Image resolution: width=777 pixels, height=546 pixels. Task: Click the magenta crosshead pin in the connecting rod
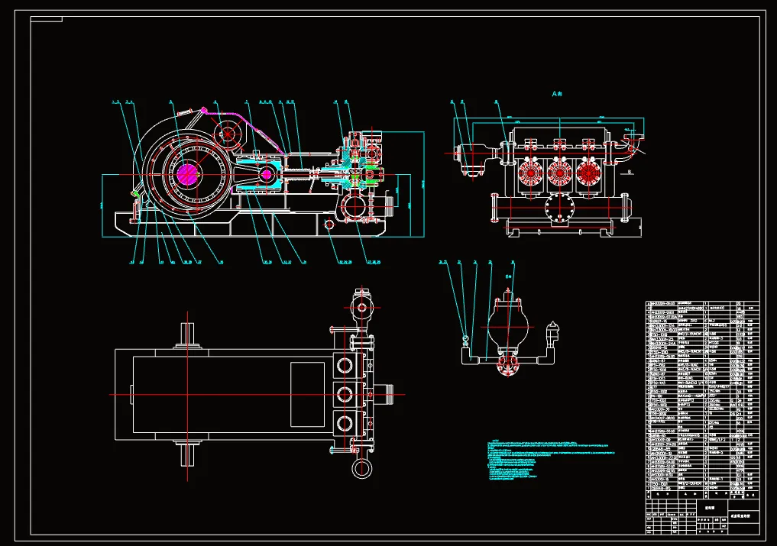[267, 174]
